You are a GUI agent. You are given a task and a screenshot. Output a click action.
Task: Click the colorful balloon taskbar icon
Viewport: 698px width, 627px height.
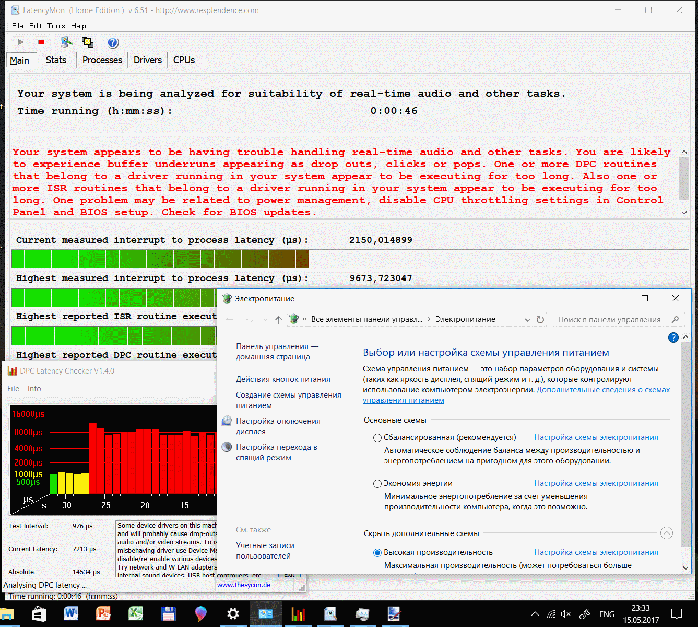(200, 614)
